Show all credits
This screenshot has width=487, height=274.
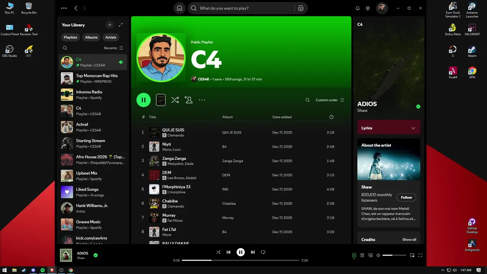(x=409, y=240)
